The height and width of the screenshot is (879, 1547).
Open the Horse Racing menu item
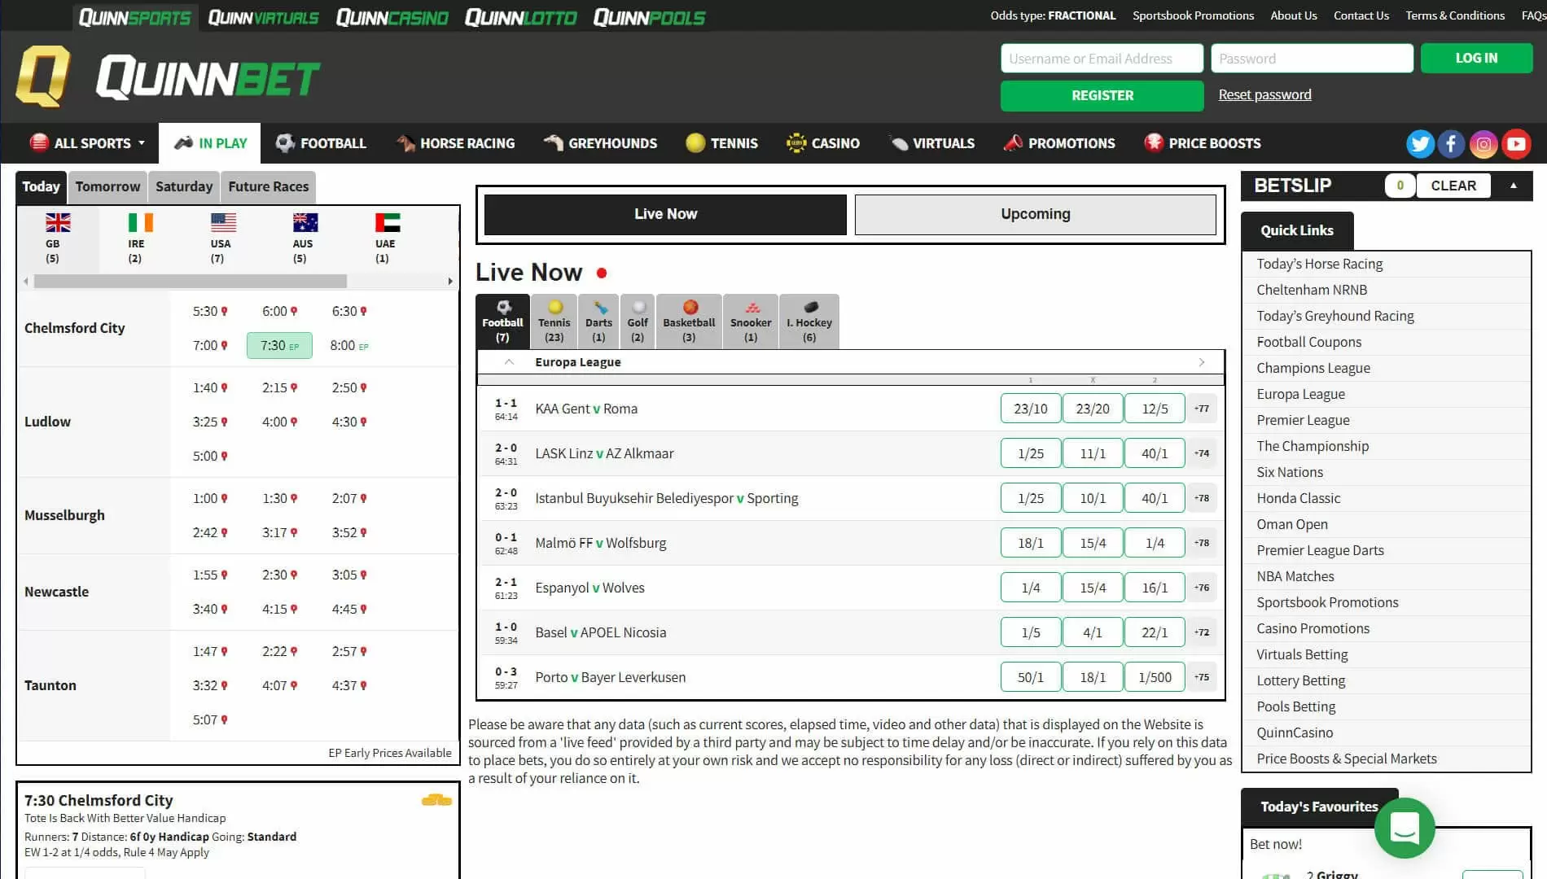coord(455,143)
